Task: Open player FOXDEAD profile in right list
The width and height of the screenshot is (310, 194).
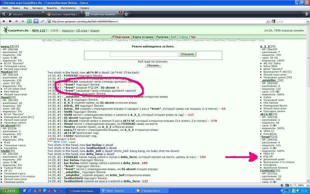Action: point(267,171)
